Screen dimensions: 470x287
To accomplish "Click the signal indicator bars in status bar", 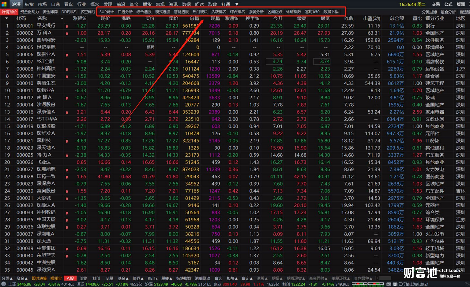I will click(368, 284).
